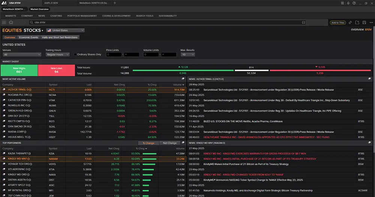This screenshot has height=197, width=375.
Task: Switch Top Performers to Net Change
Action: pos(169,143)
